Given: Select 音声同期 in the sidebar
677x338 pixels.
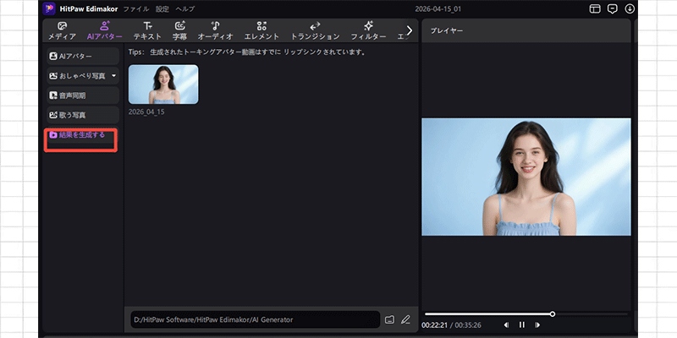Looking at the screenshot, I should [83, 95].
